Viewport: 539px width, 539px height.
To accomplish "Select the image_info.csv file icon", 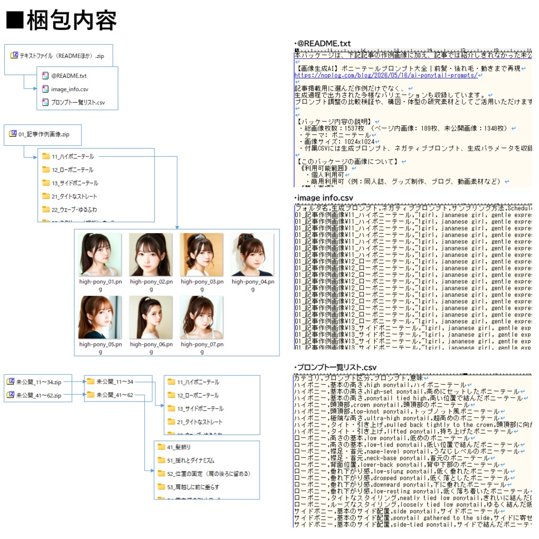I will [x=45, y=88].
